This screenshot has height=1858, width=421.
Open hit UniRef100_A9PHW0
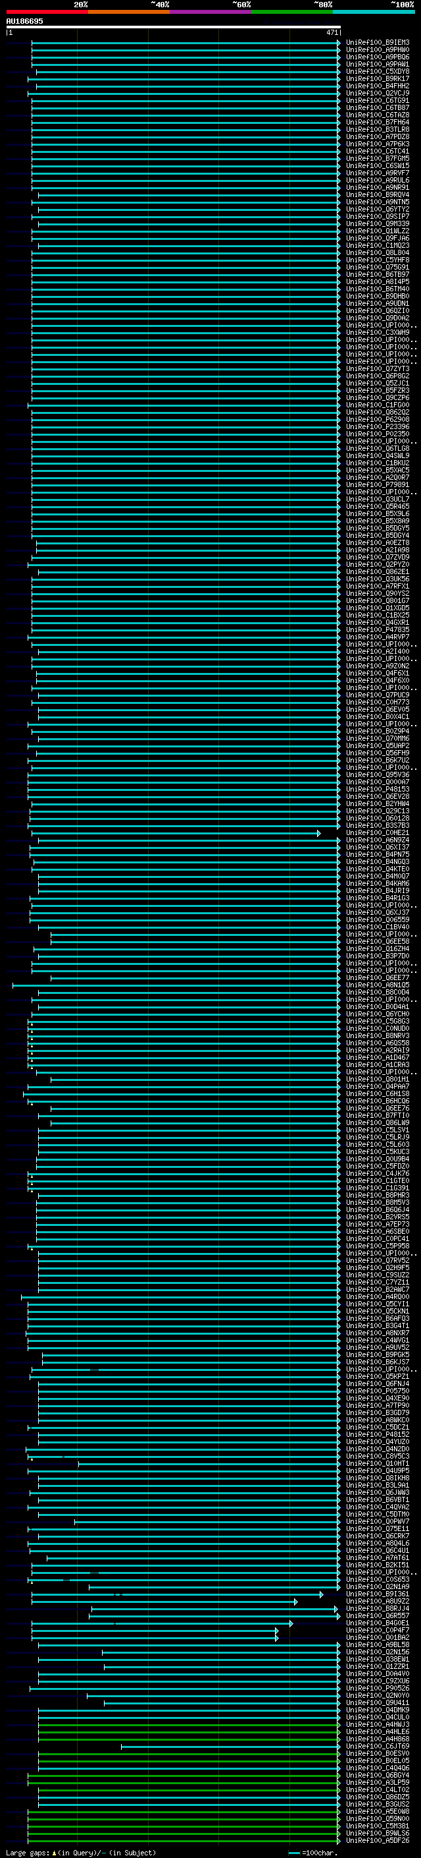pos(378,50)
